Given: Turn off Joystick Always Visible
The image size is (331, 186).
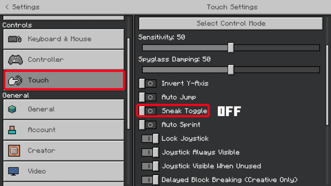Looking at the screenshot, I should pyautogui.click(x=150, y=152).
